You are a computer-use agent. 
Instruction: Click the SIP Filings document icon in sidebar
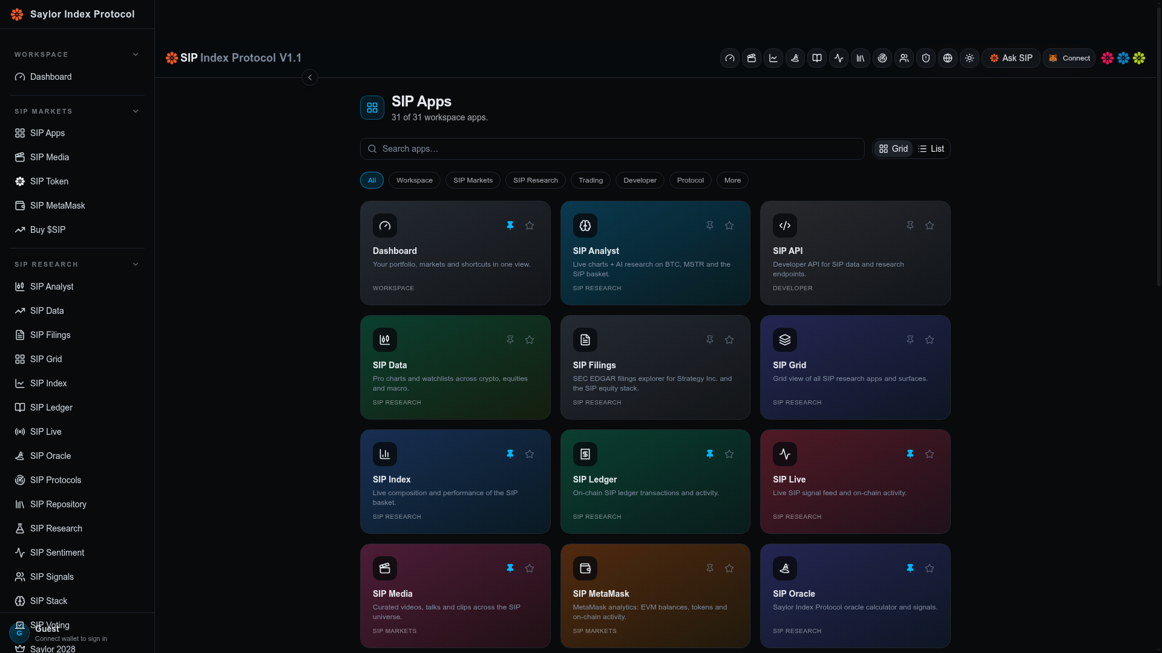(x=20, y=335)
